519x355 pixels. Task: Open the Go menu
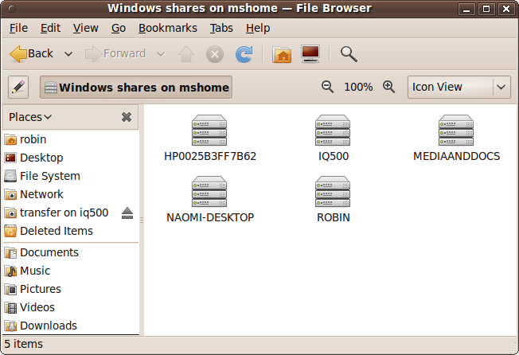coord(119,28)
